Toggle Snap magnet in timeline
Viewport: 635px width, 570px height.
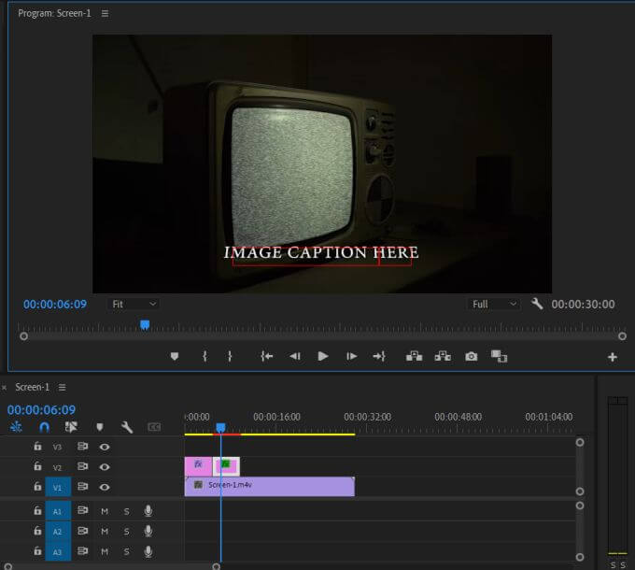coord(43,427)
